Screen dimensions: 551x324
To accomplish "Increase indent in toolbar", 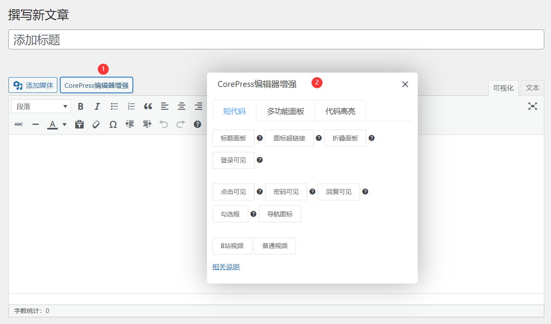I will tap(147, 124).
